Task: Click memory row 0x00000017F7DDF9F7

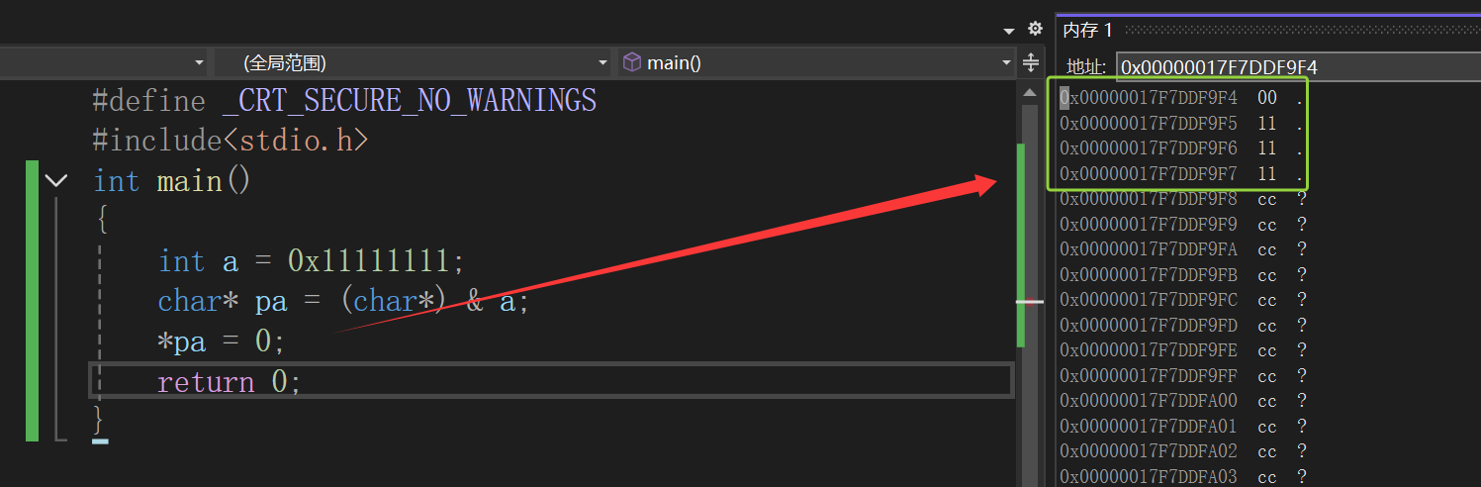Action: click(x=1182, y=174)
